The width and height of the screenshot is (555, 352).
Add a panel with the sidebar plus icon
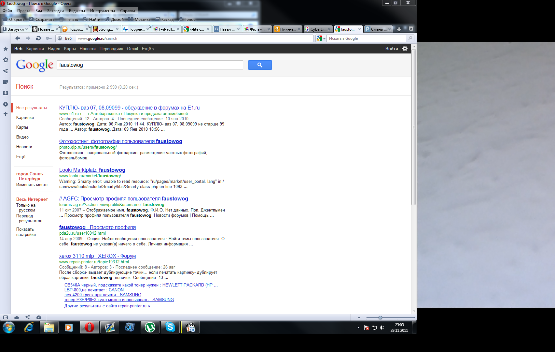point(6,114)
